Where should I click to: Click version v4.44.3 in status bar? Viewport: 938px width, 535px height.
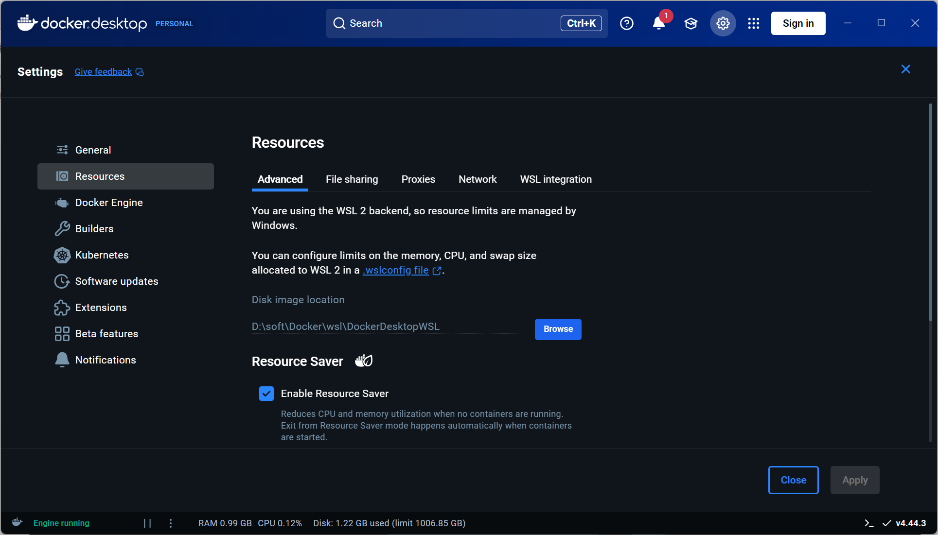pos(910,523)
